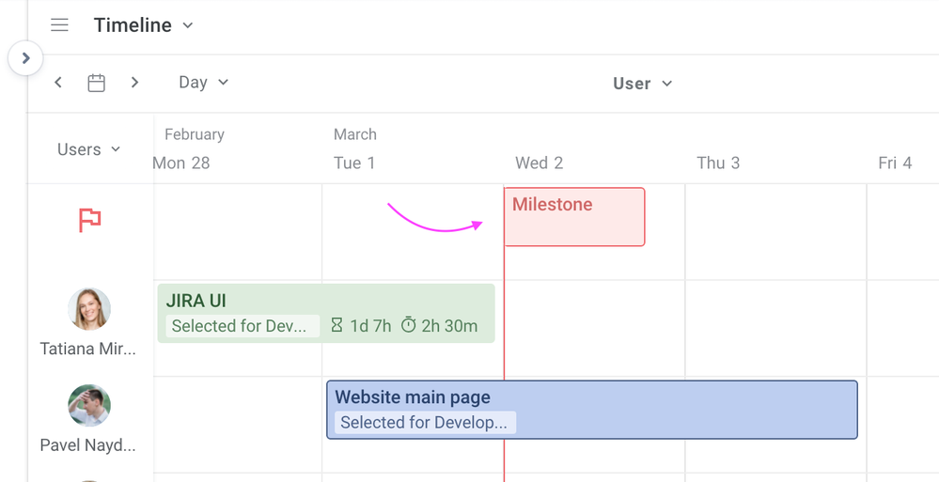
Task: Click the Pavel Nayd... user name
Action: click(88, 444)
